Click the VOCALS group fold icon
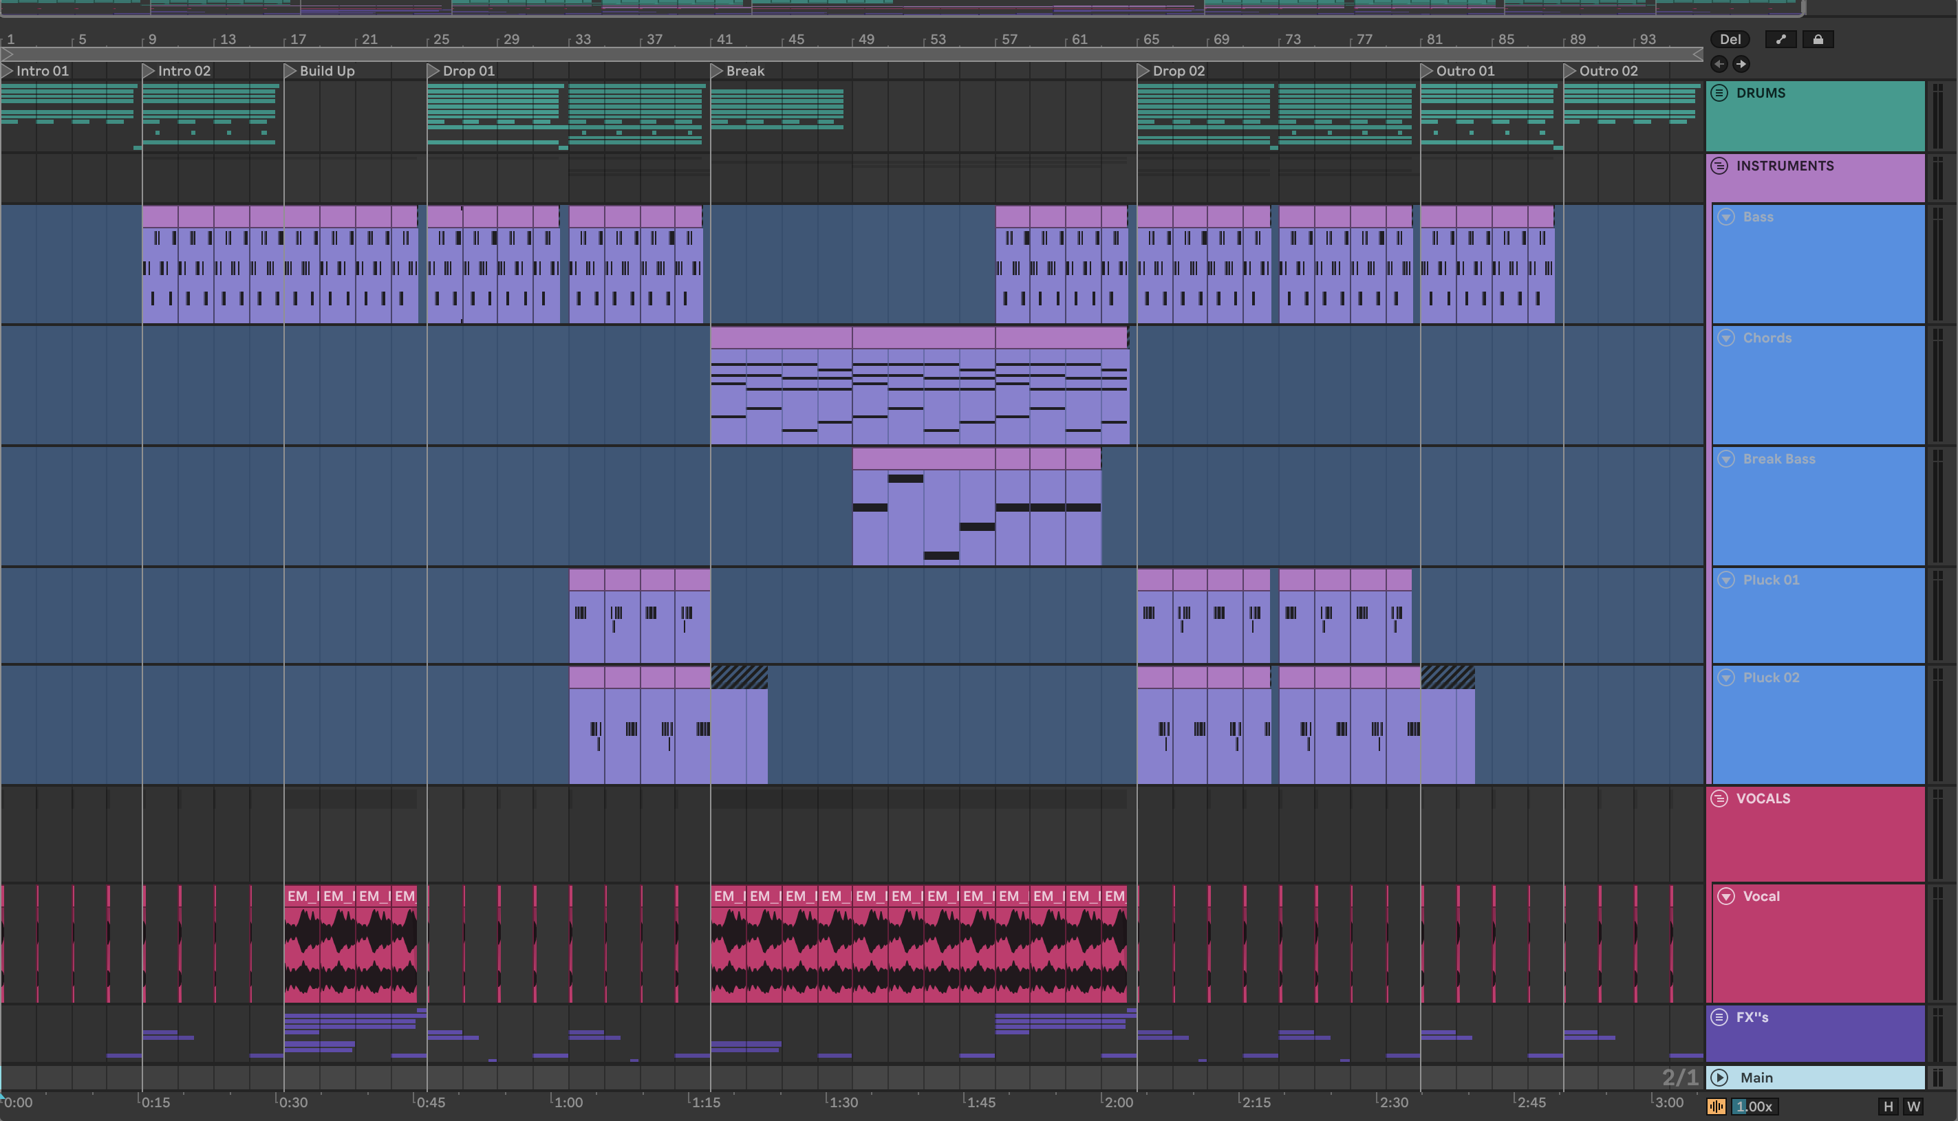The width and height of the screenshot is (1958, 1121). [1719, 798]
